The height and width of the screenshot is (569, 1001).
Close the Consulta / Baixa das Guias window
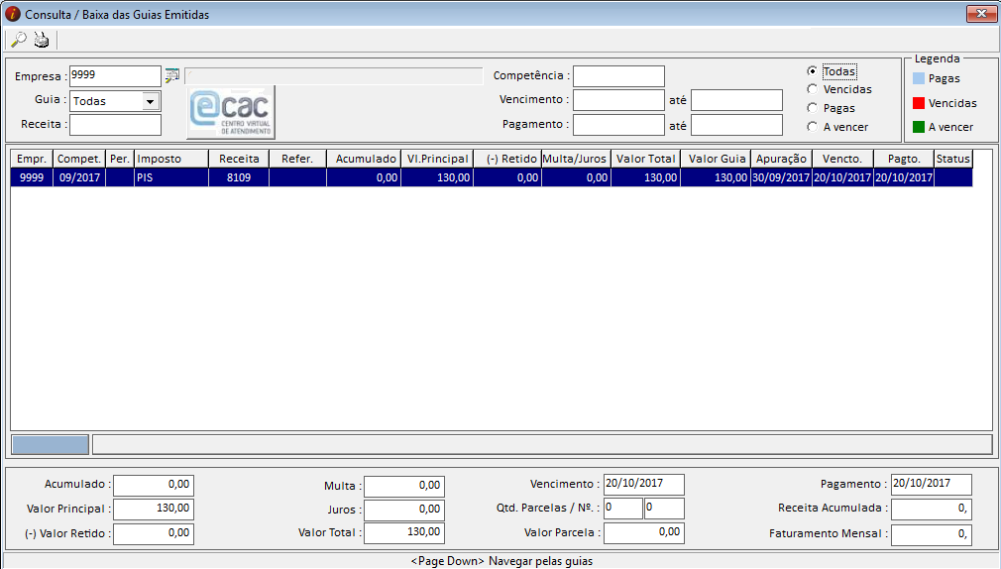tap(981, 14)
